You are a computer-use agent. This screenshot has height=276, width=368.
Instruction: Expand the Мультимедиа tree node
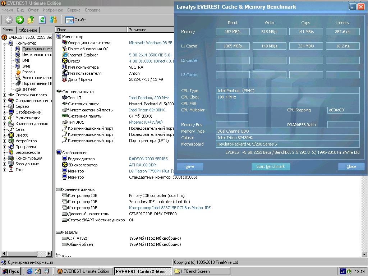point(5,118)
